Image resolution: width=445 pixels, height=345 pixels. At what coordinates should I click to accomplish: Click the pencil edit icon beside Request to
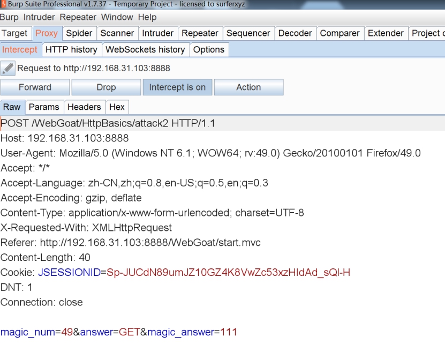[x=8, y=69]
